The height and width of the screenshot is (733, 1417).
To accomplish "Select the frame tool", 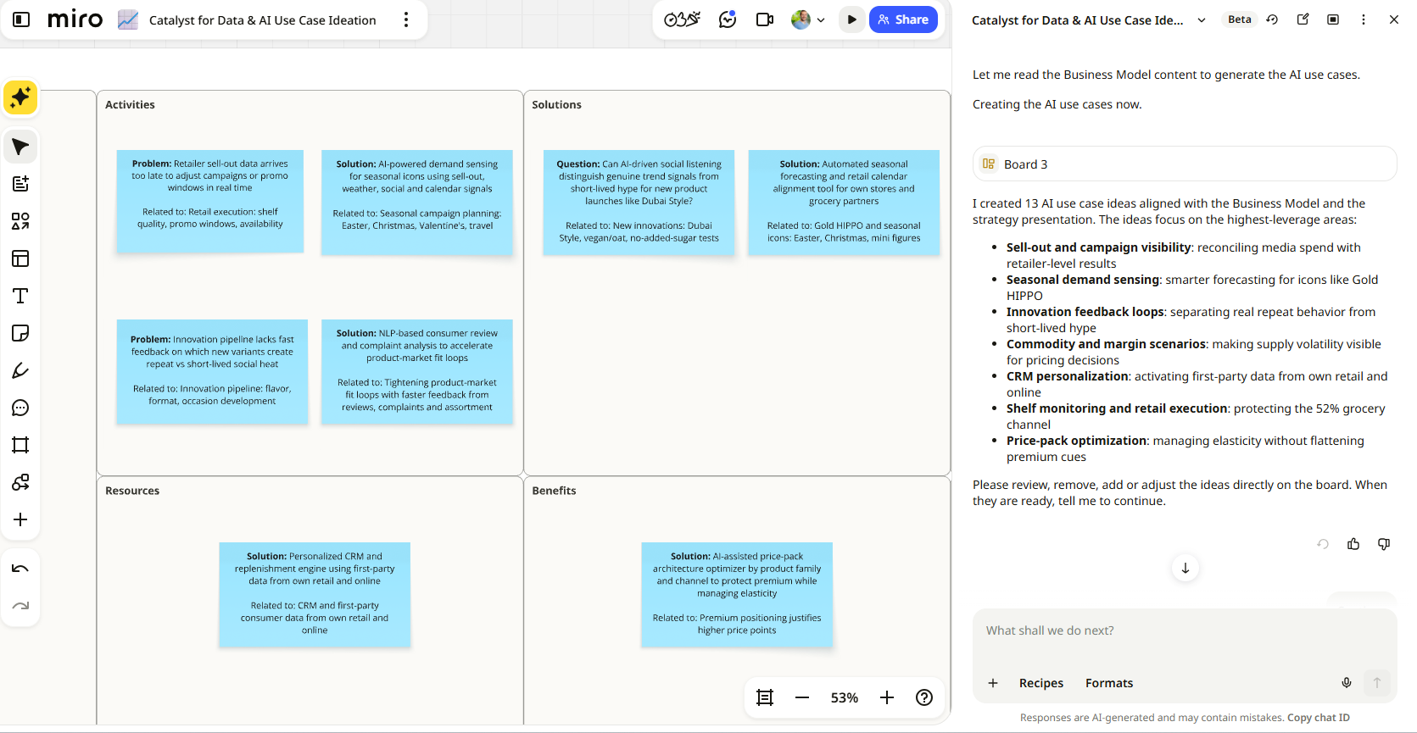I will tap(20, 445).
